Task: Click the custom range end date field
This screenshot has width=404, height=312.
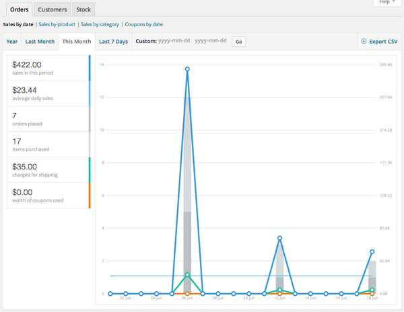Action: pos(211,42)
